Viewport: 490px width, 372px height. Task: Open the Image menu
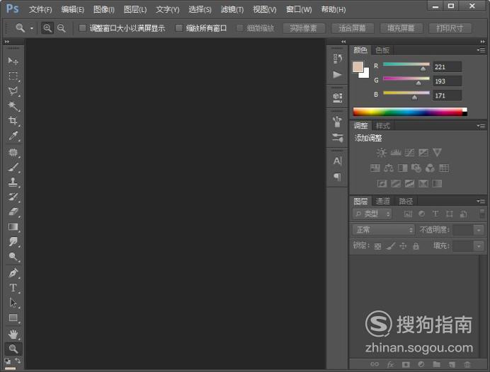pos(104,10)
